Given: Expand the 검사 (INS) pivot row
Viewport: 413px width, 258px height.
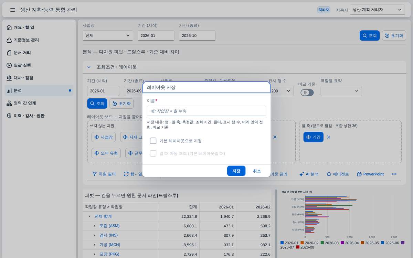Looking at the screenshot, I should click(94, 235).
